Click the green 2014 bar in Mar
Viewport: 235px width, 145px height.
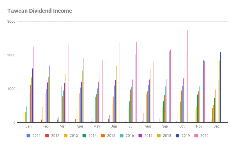click(x=61, y=104)
